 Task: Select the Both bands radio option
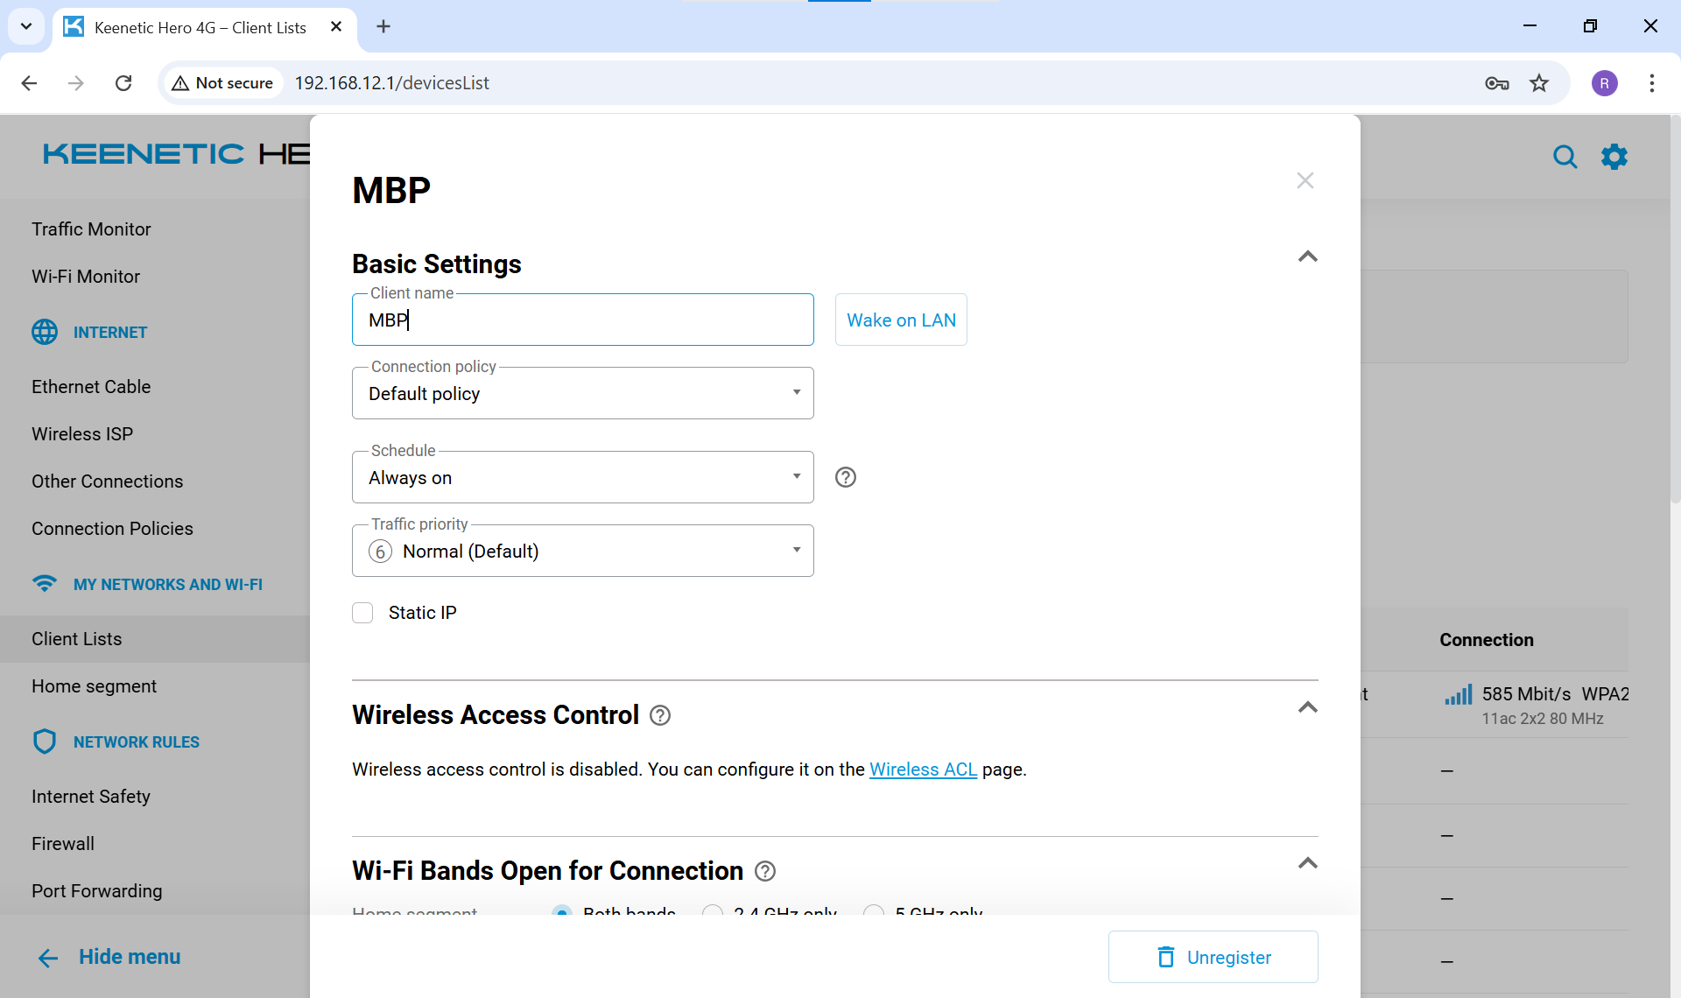(562, 911)
